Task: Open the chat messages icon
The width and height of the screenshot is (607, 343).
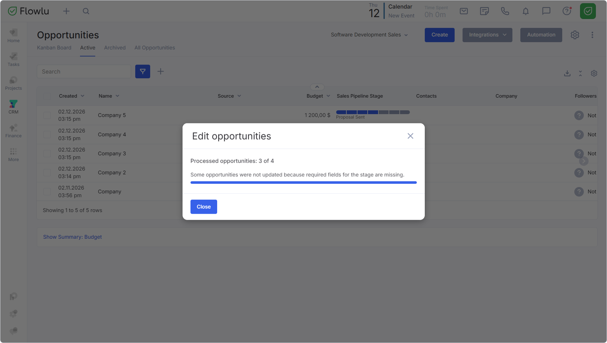Action: click(546, 11)
